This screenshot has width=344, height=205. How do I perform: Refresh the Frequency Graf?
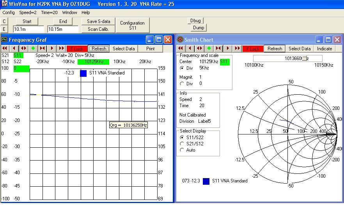99,49
